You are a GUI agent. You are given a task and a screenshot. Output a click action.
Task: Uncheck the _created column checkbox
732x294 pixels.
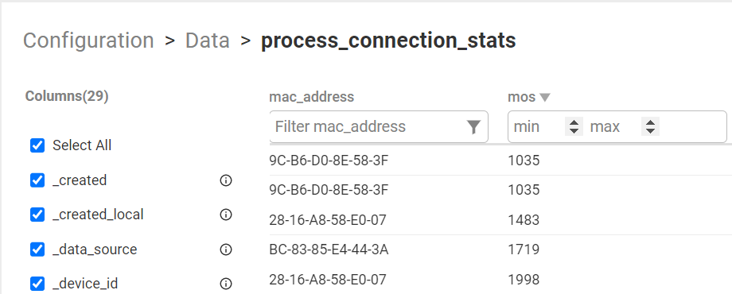click(37, 180)
